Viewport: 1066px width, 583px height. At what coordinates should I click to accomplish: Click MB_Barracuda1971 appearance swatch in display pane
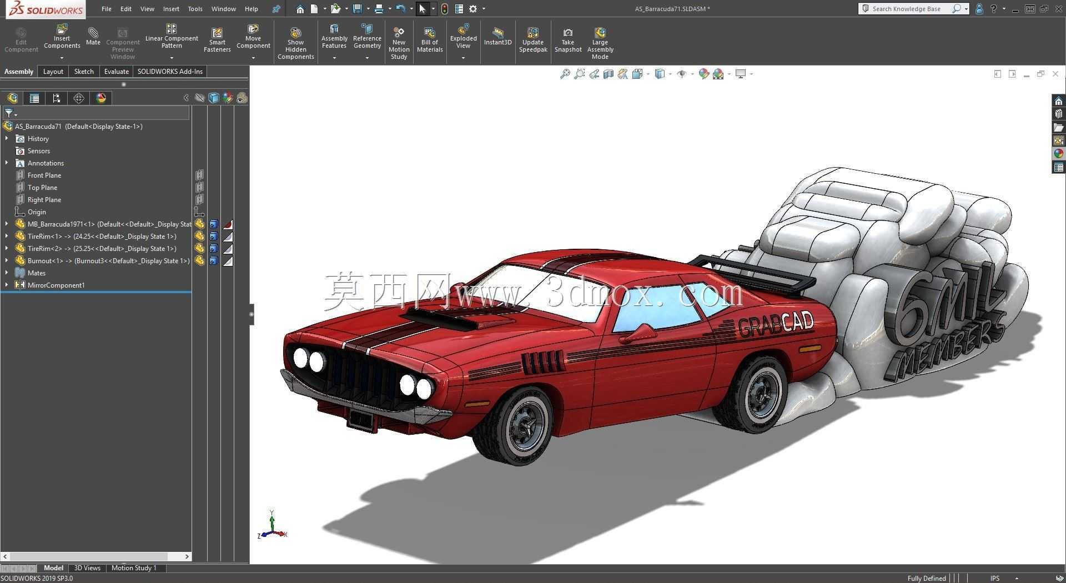pyautogui.click(x=228, y=224)
